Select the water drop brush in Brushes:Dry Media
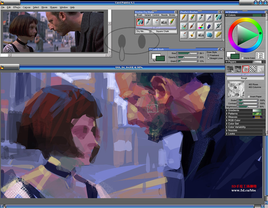The height and width of the screenshot is (208, 268). (x=156, y=22)
